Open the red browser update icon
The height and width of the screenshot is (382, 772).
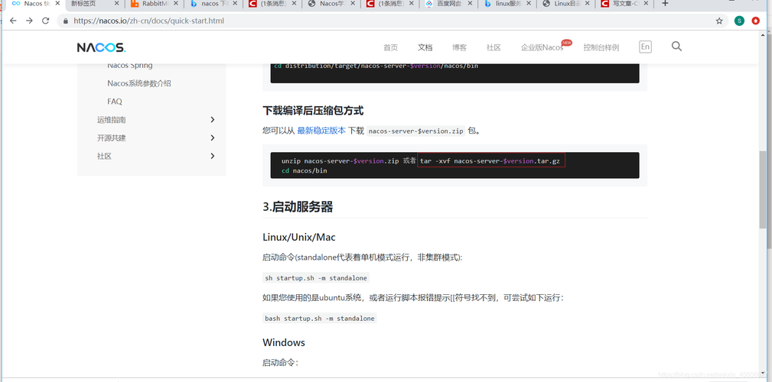pos(756,21)
